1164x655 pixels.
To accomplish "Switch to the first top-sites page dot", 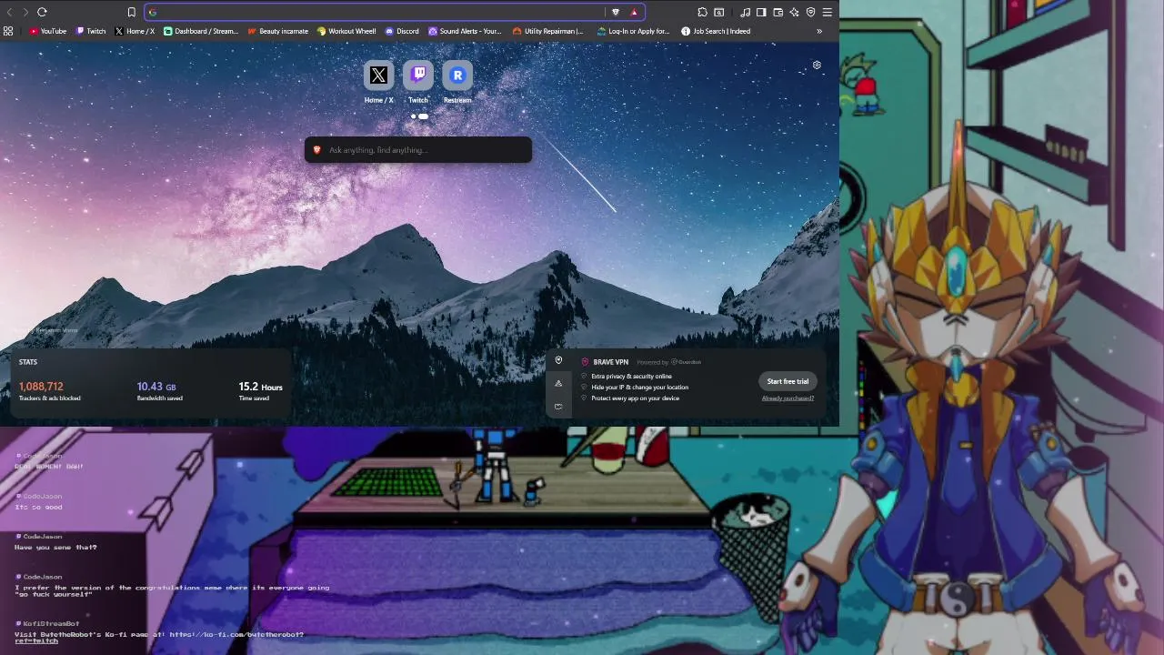I will coord(414,116).
